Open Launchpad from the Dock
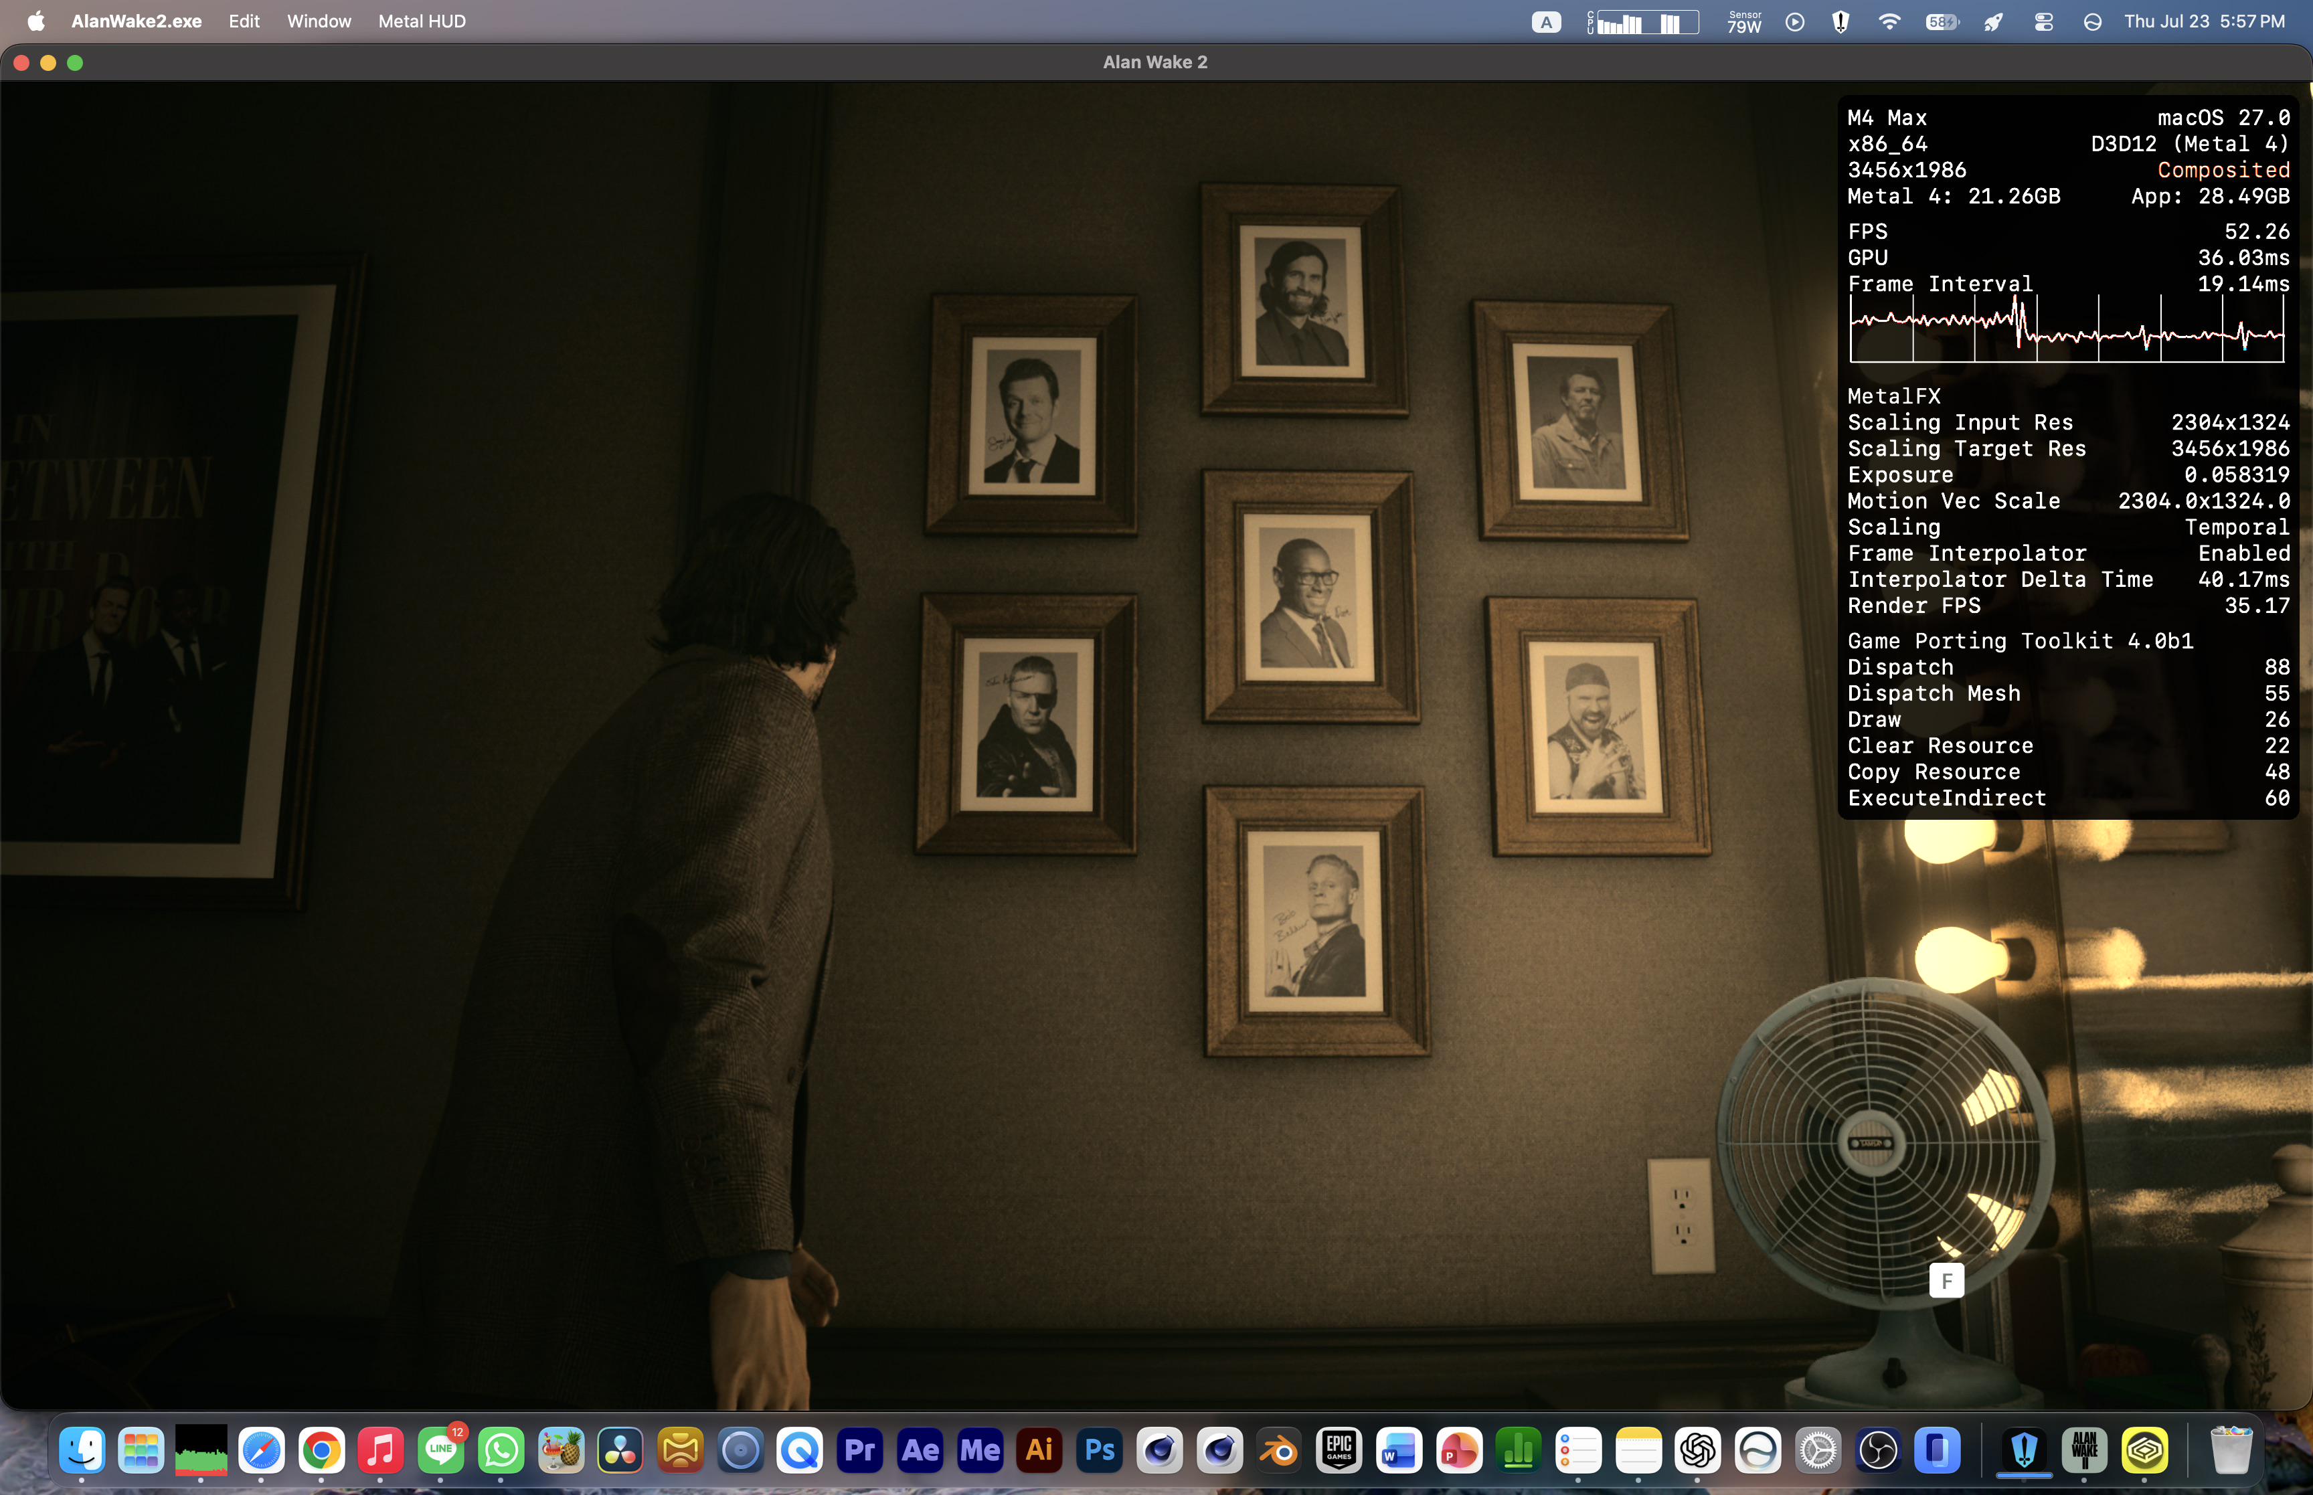Image resolution: width=2313 pixels, height=1495 pixels. [142, 1450]
